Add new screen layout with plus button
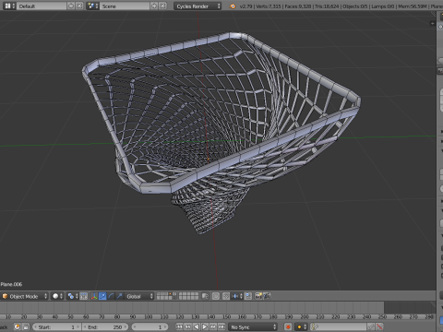The width and height of the screenshot is (443, 332). coord(71,6)
